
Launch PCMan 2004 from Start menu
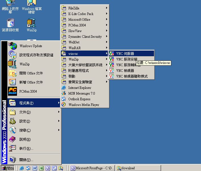tap(34, 91)
